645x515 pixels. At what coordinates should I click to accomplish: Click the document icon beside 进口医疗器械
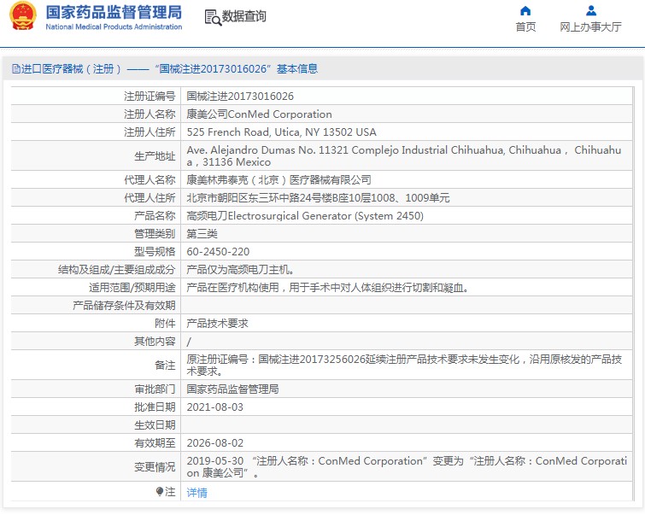tap(16, 68)
